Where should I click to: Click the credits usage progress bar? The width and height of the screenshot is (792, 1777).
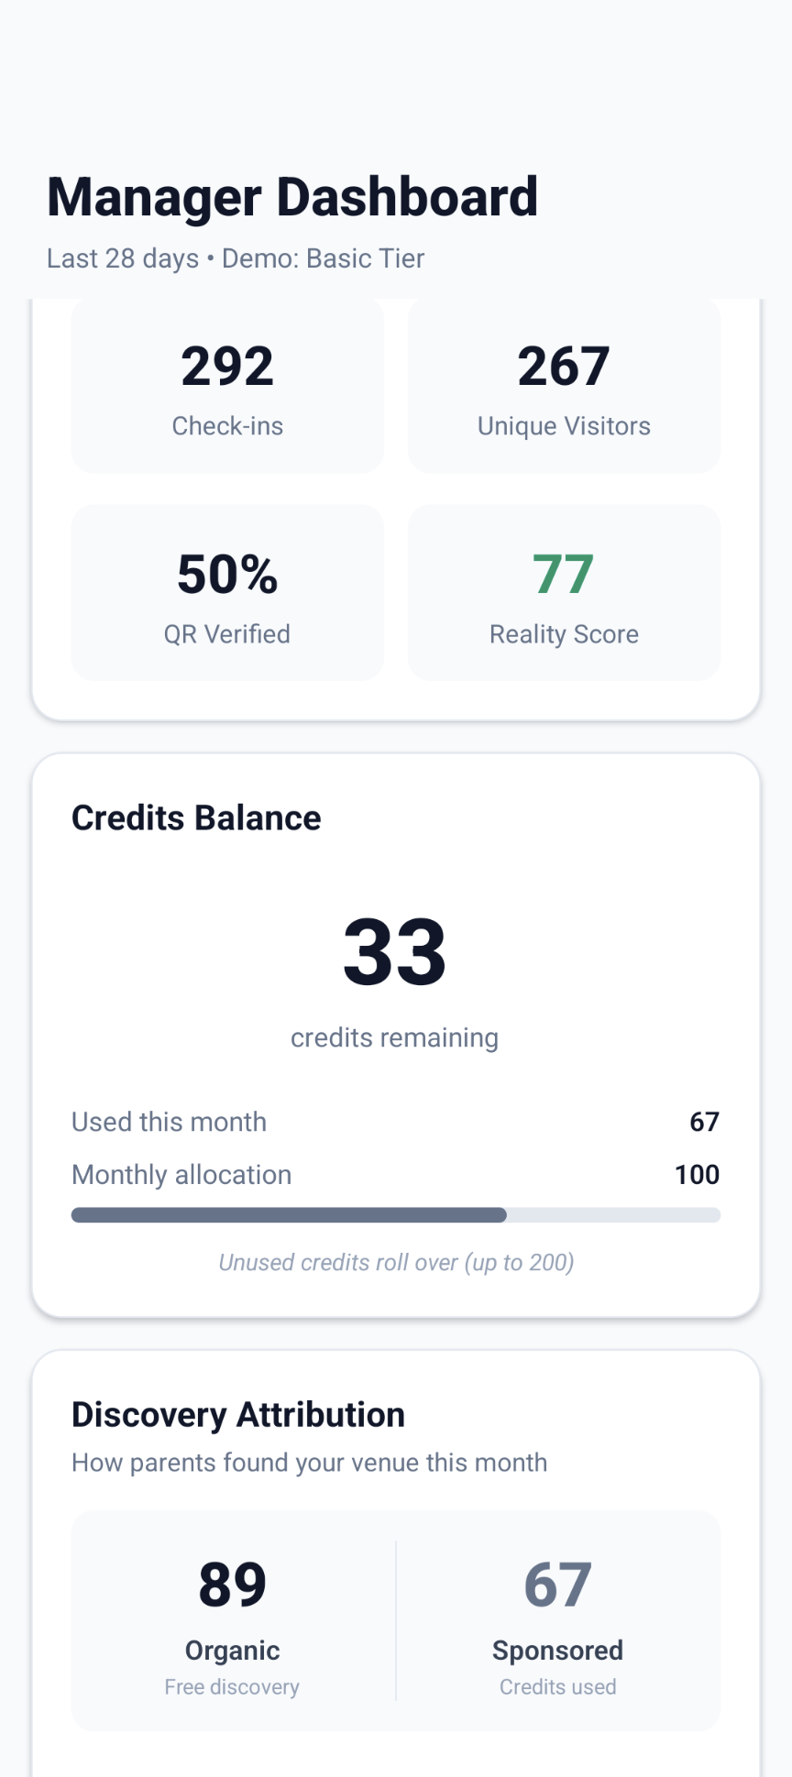(394, 1214)
